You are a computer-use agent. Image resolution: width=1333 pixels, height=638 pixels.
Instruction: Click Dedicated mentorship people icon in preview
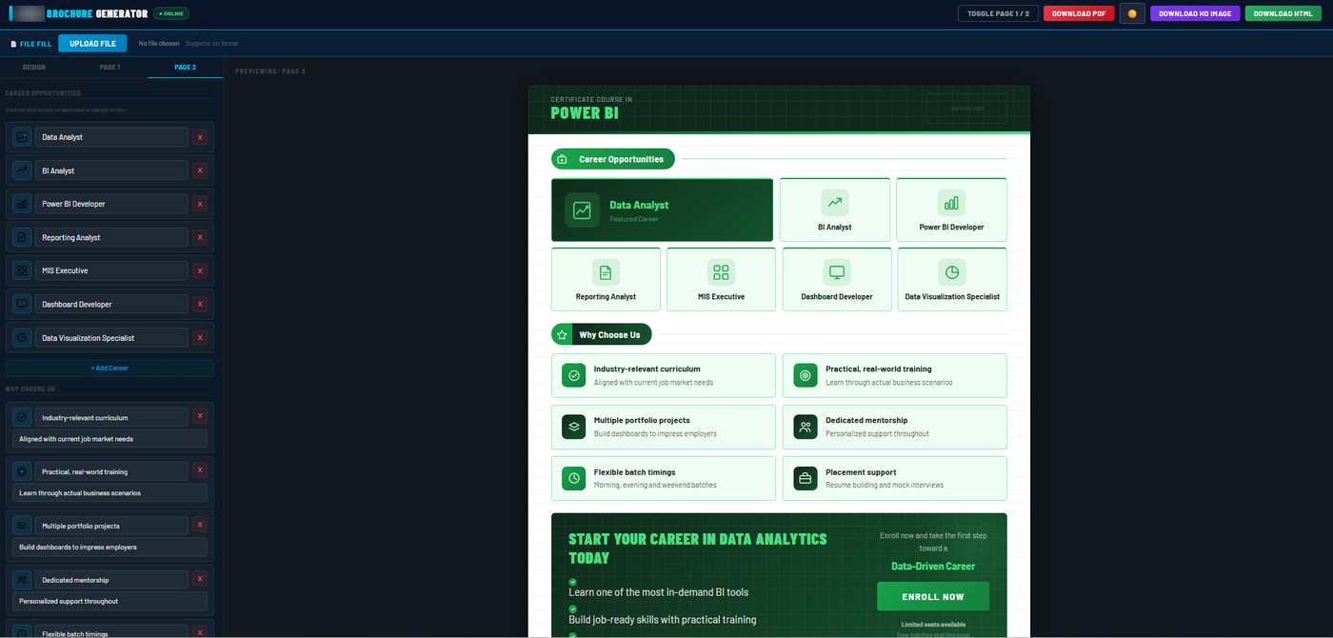[x=806, y=427]
